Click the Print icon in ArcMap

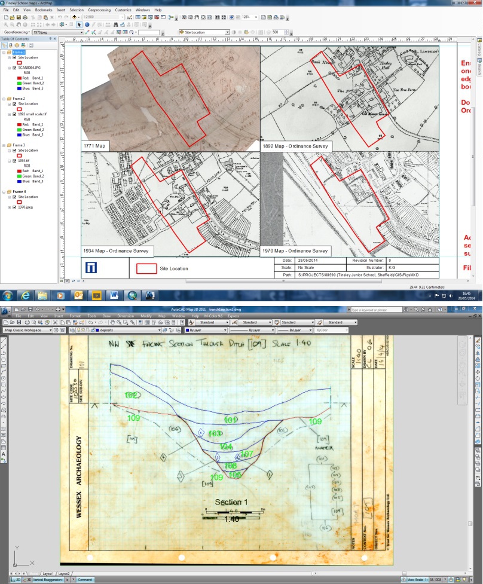click(x=25, y=17)
